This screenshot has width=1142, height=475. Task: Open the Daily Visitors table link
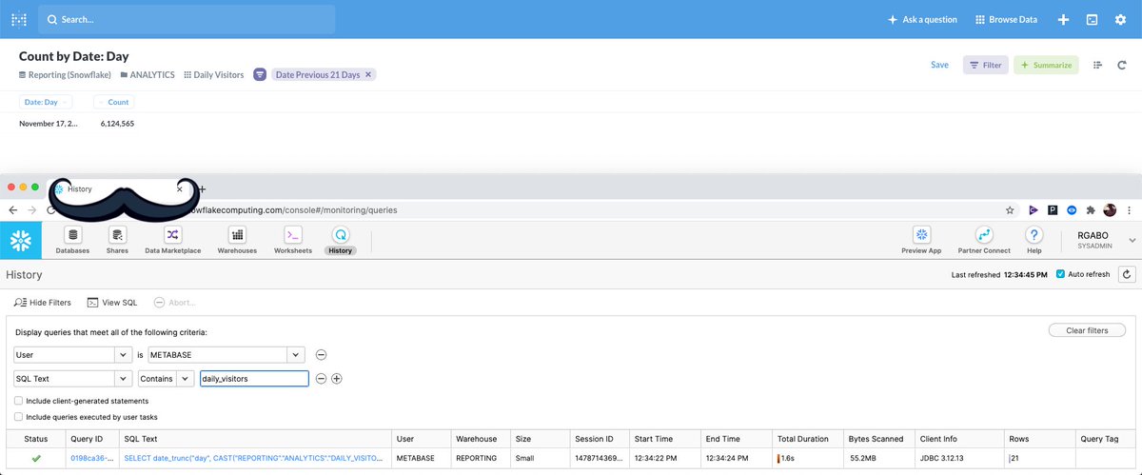213,74
